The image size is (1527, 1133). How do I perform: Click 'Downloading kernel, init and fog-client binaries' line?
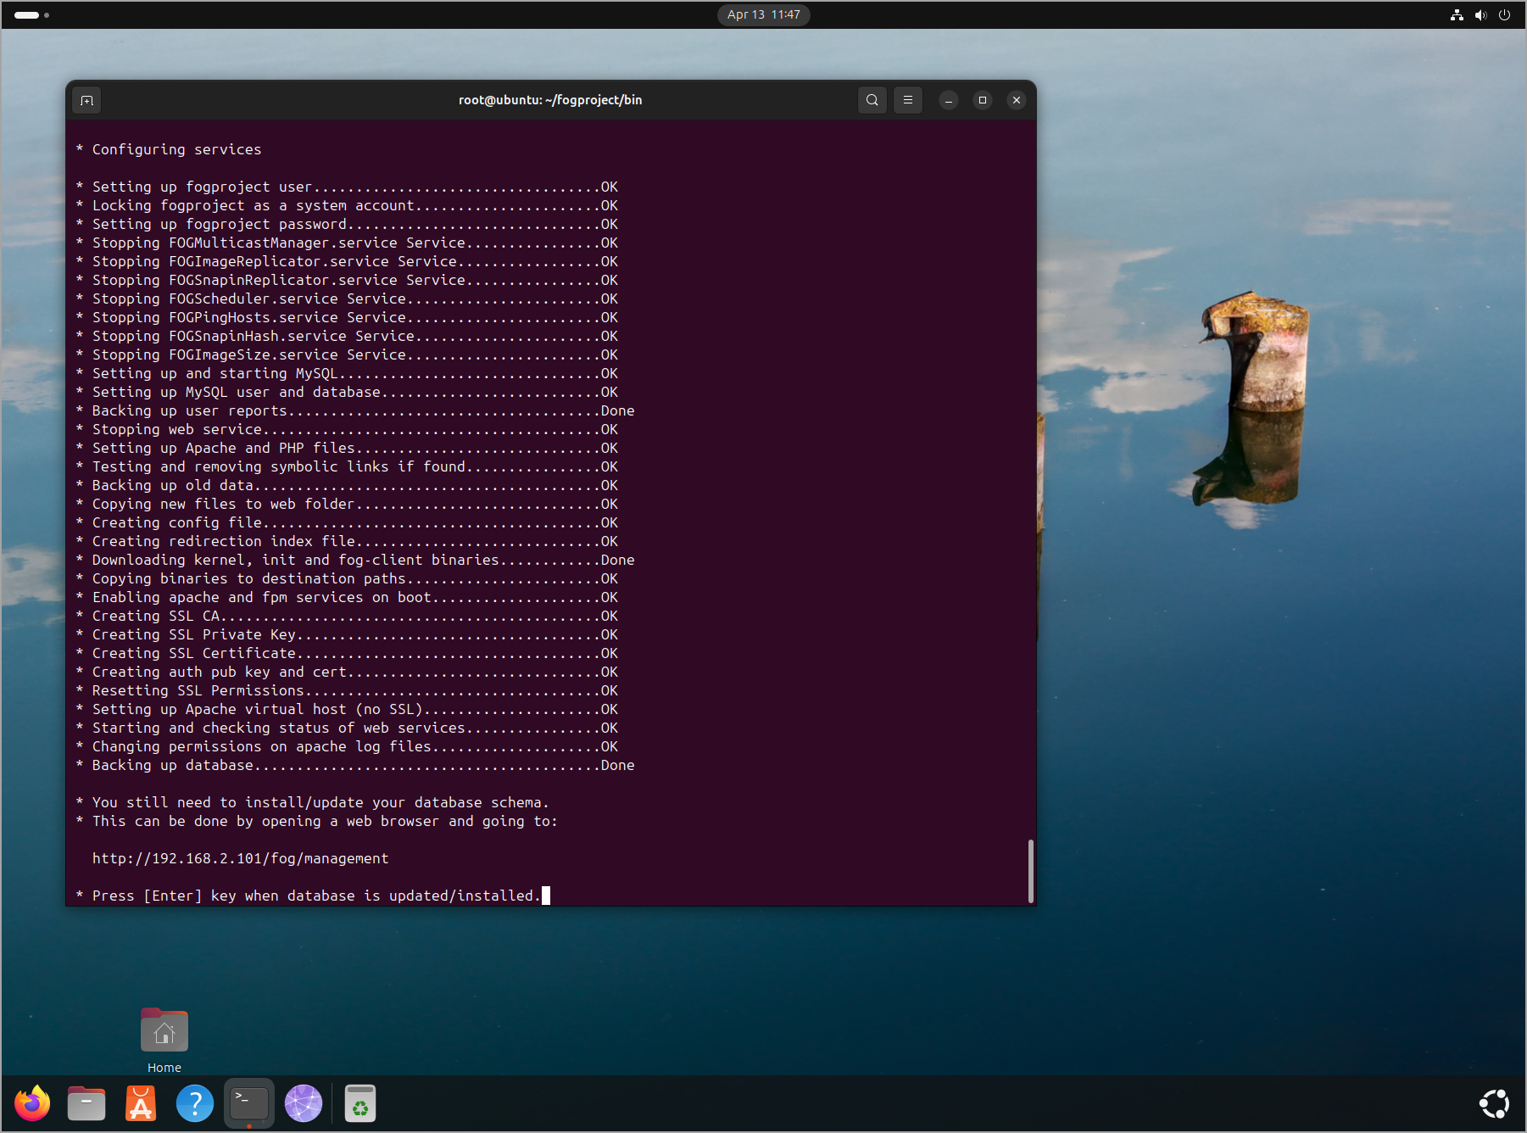tap(355, 560)
